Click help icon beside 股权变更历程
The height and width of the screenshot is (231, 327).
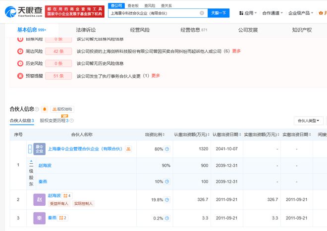point(71,121)
